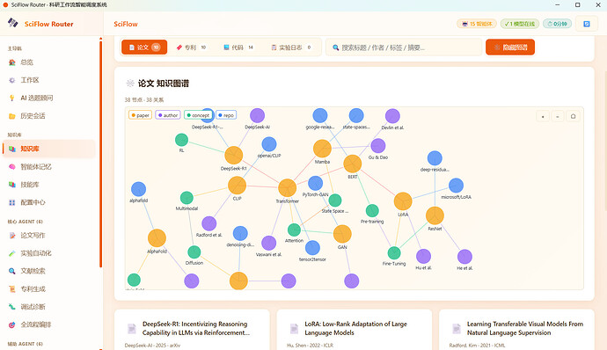This screenshot has width=607, height=350.
Task: Select the Transformer node in graph
Action: [288, 188]
